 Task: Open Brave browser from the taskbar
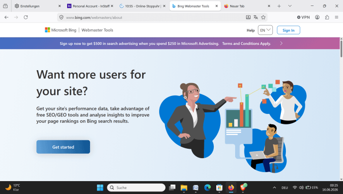tap(243, 188)
